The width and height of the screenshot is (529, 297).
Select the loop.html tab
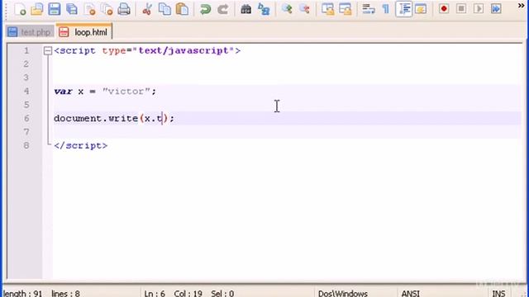tap(83, 32)
